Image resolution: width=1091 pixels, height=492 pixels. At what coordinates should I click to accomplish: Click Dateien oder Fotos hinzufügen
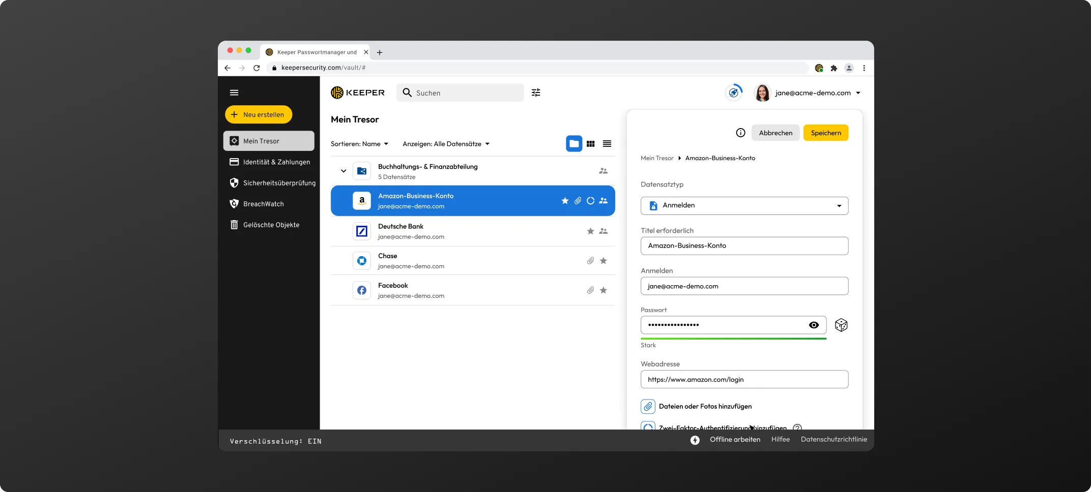pos(705,407)
